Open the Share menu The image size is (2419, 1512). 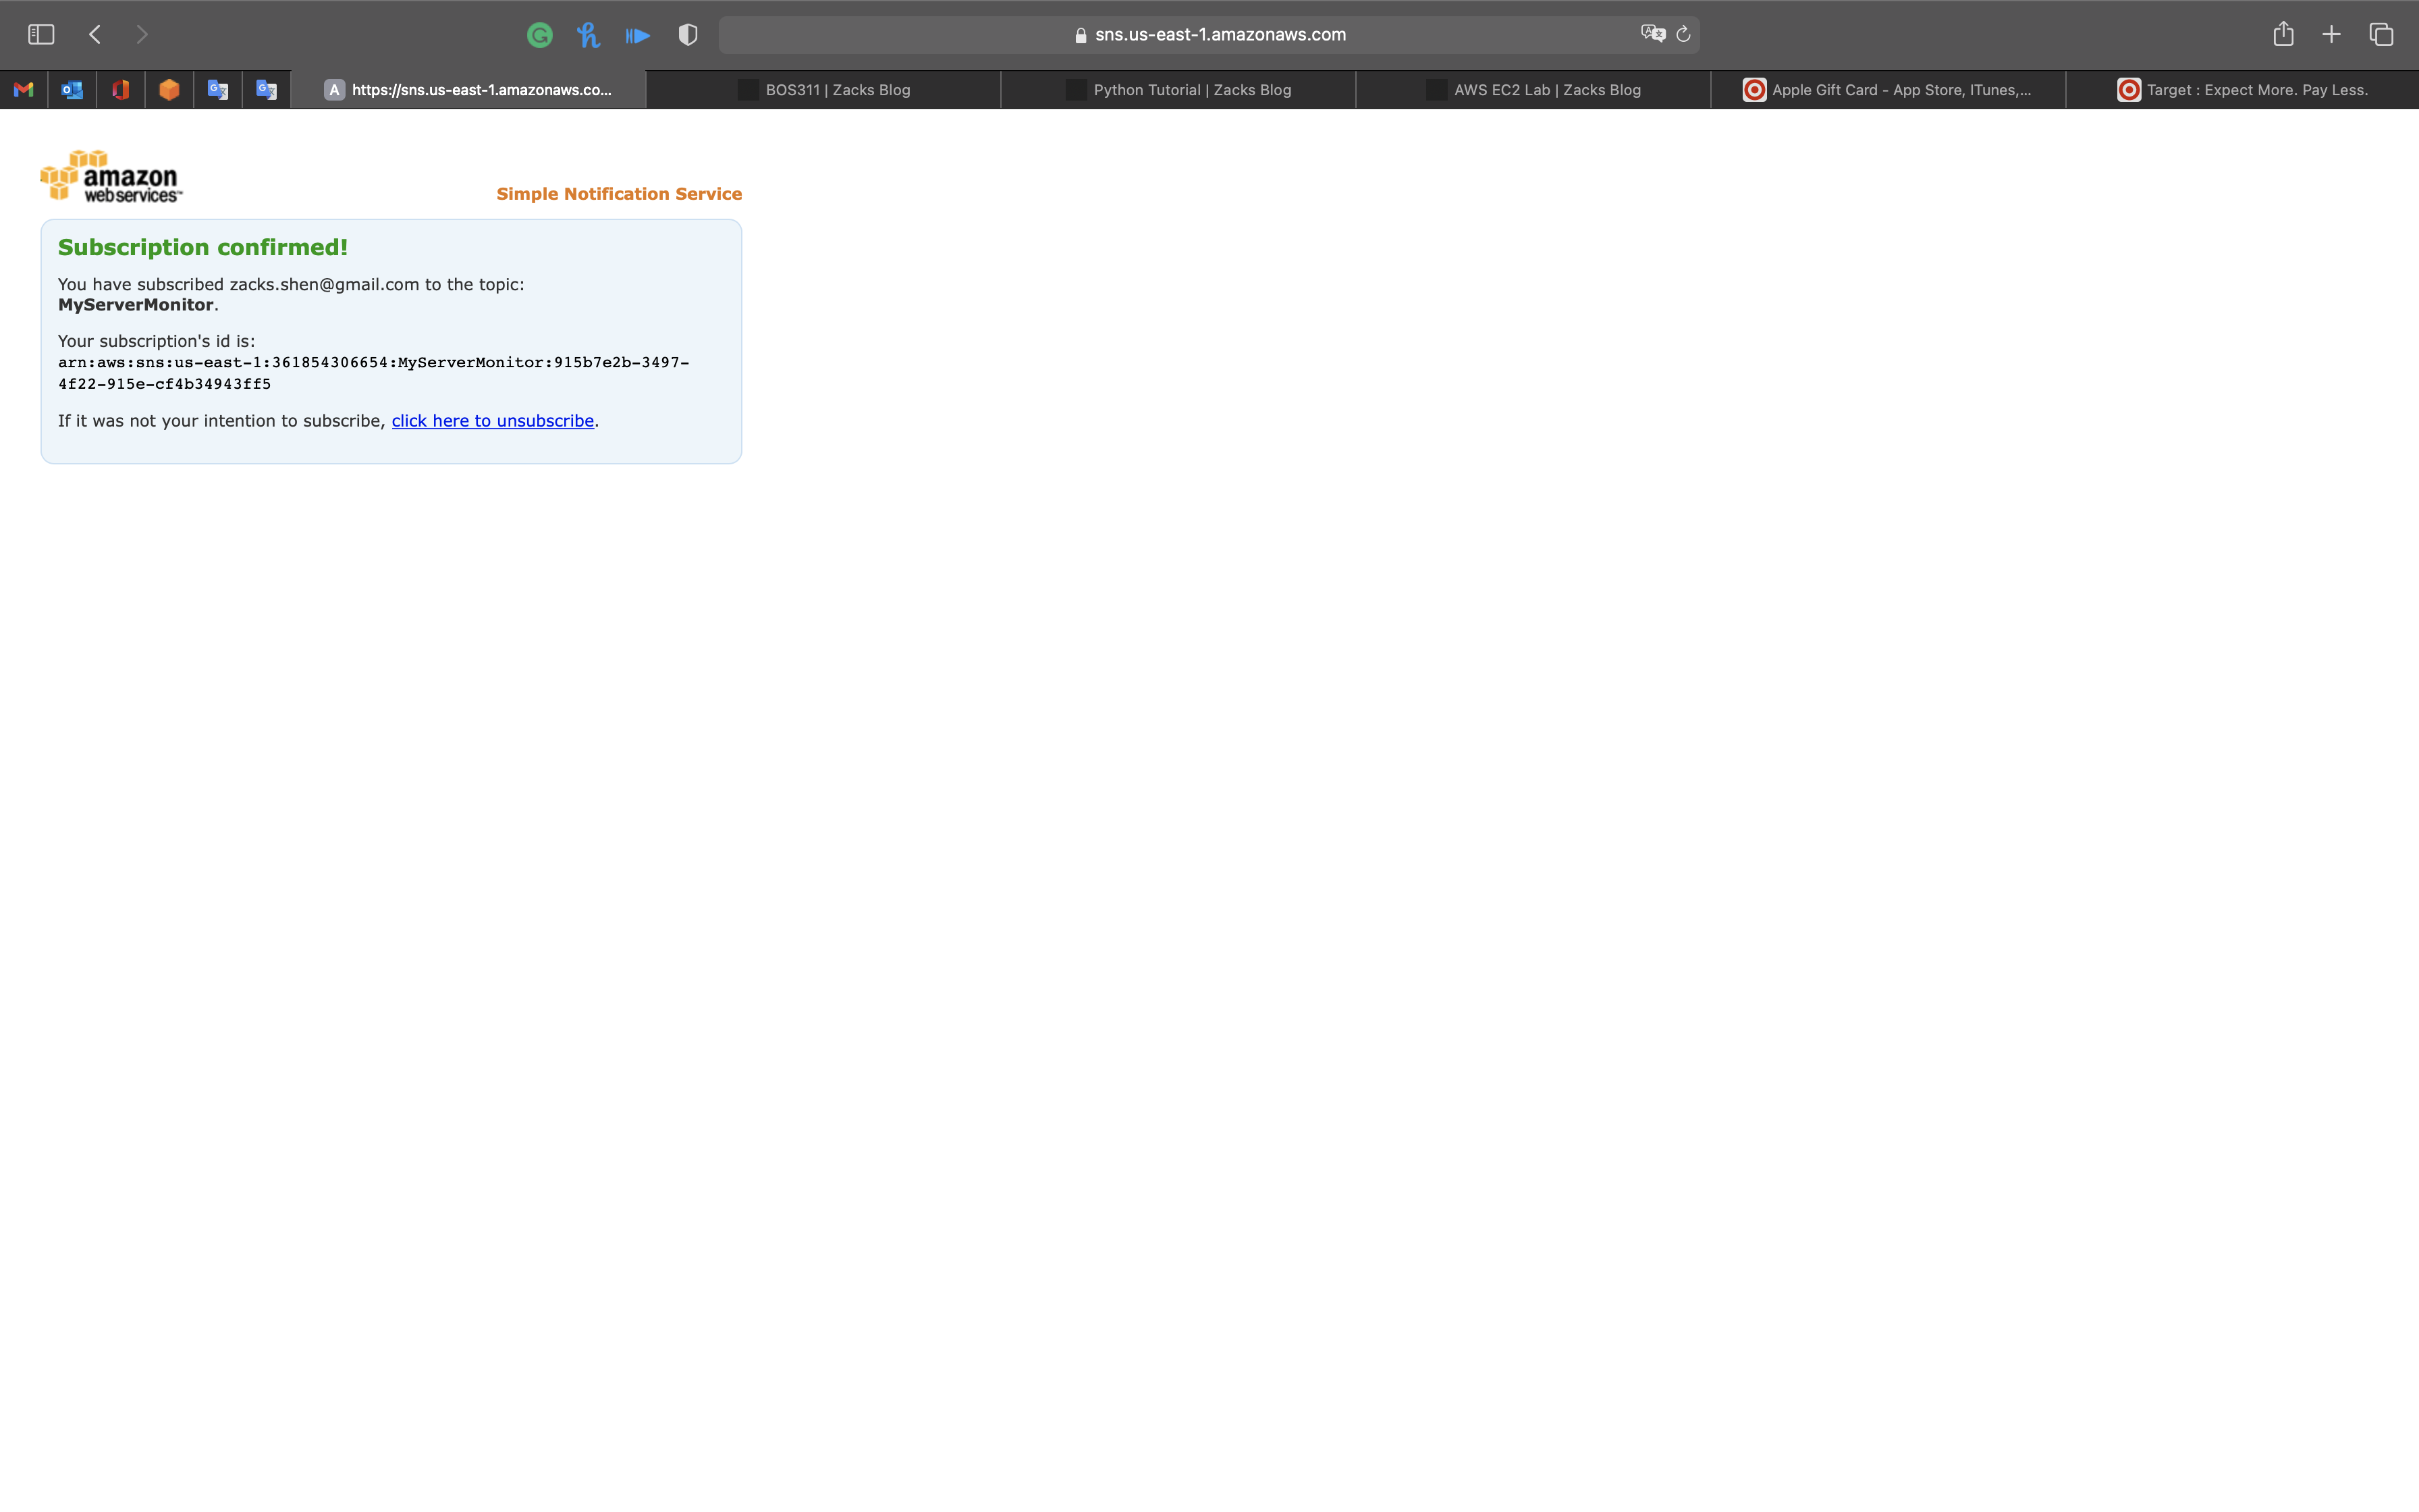coord(2283,34)
